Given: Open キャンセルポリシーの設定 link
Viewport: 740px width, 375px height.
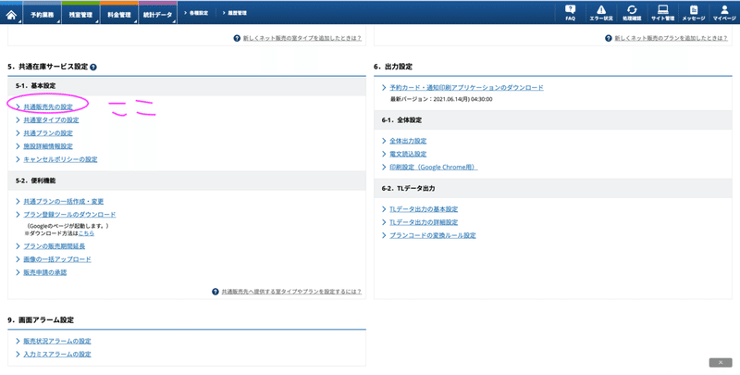Looking at the screenshot, I should [x=60, y=159].
